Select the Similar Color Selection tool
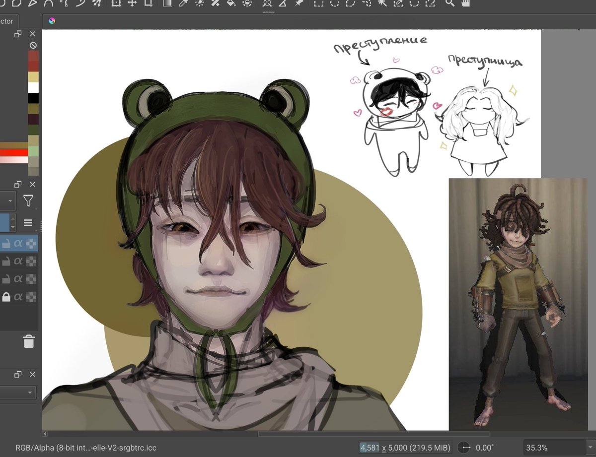This screenshot has width=596, height=457. [398, 3]
